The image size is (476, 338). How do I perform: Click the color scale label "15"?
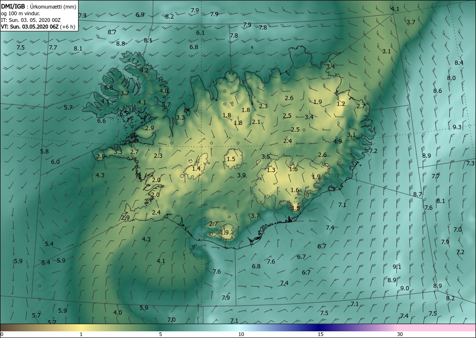(x=320, y=334)
